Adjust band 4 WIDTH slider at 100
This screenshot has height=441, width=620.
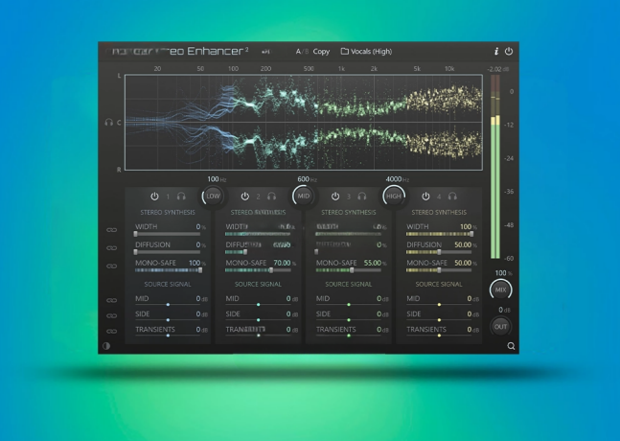[439, 234]
